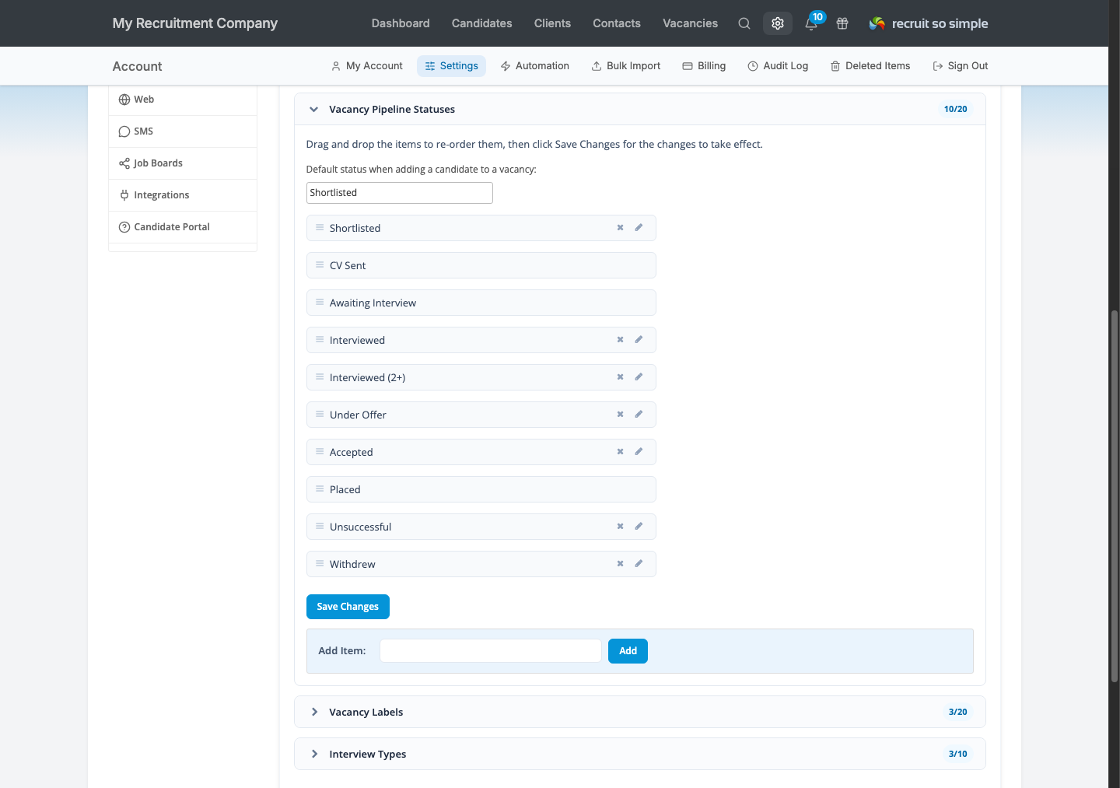Edit the Interviewed status row
Viewport: 1120px width, 788px height.
coord(639,340)
